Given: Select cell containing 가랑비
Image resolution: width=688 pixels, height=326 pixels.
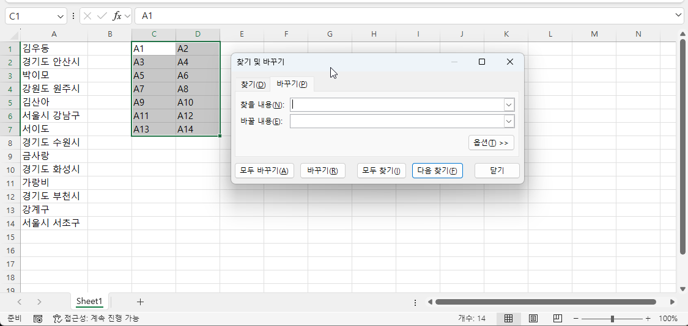Looking at the screenshot, I should (54, 183).
